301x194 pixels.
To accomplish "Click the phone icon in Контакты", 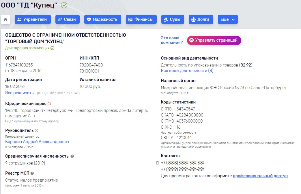I will [x=157, y=163].
